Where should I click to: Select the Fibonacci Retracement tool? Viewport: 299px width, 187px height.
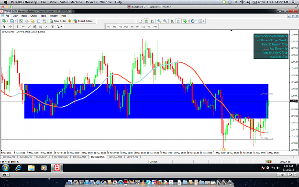[41, 27]
